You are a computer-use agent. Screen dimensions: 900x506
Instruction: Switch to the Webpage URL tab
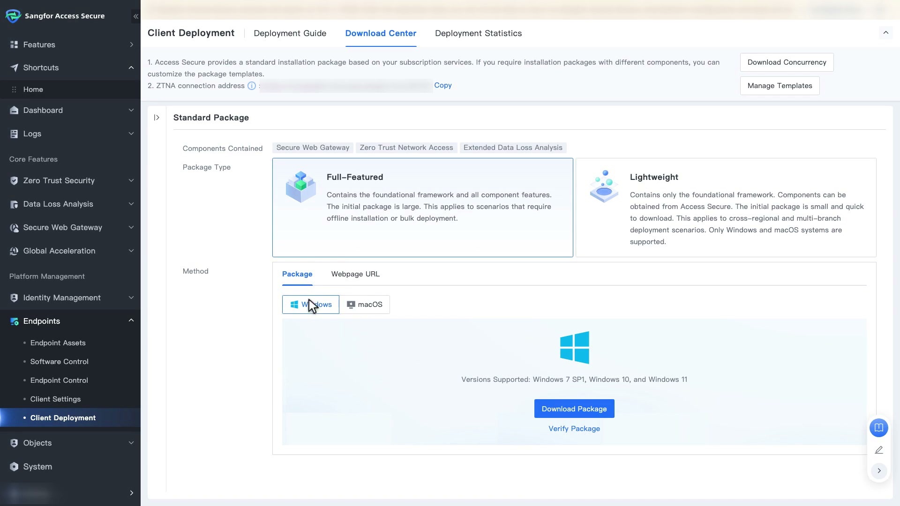(355, 274)
